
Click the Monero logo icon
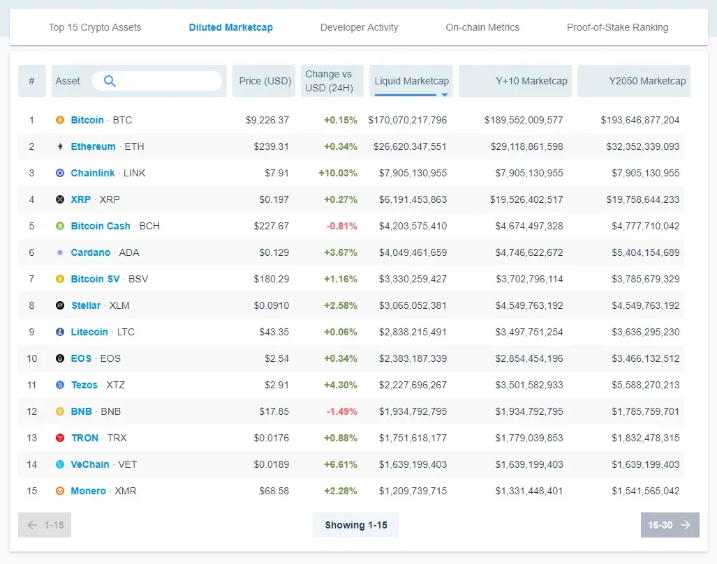(60, 491)
